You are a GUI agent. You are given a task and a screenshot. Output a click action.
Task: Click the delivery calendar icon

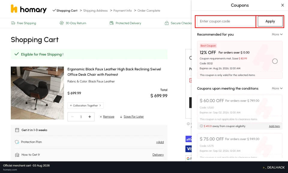(x=17, y=130)
